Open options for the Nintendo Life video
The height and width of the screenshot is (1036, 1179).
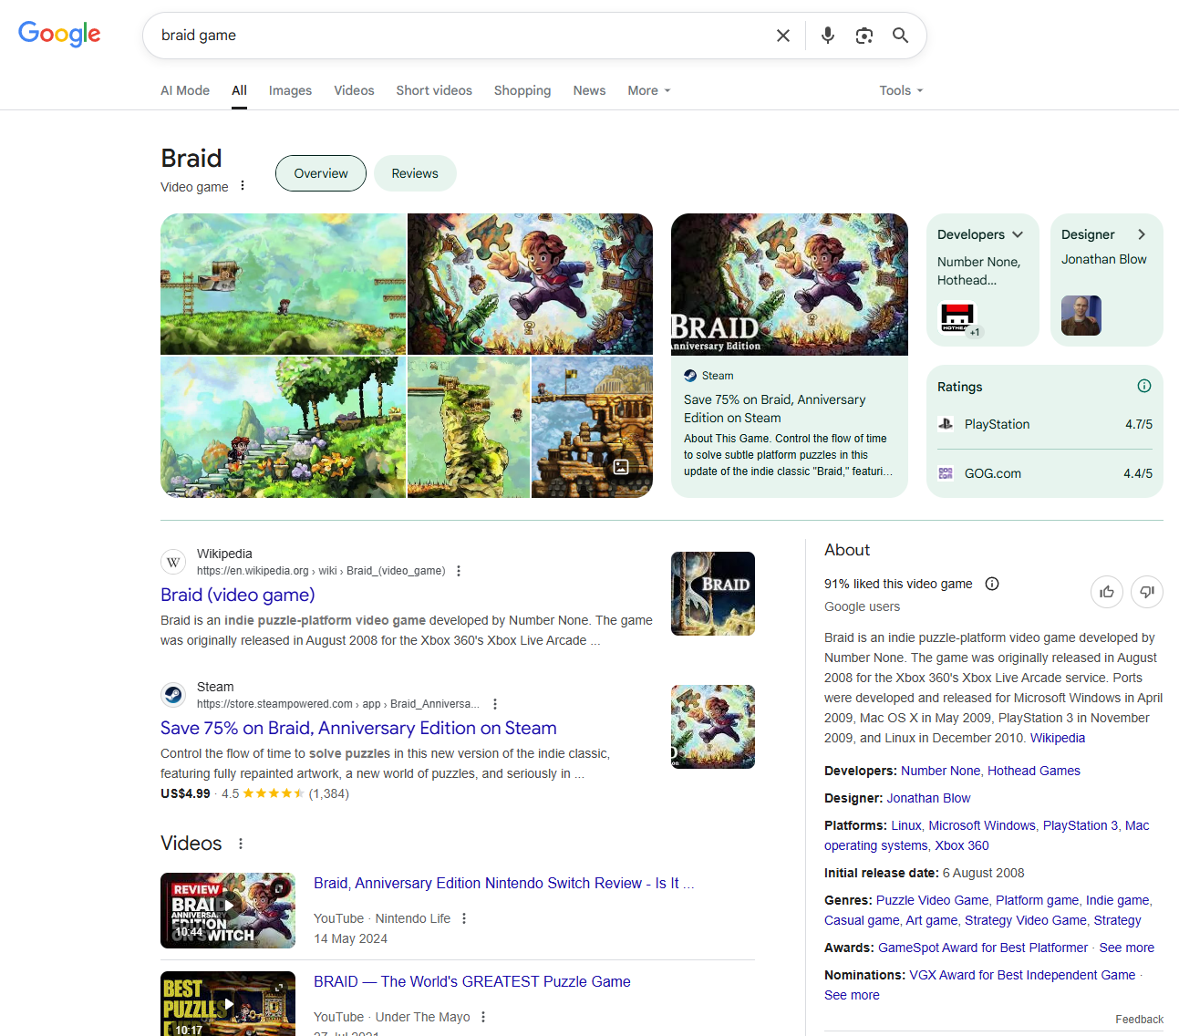[x=464, y=918]
